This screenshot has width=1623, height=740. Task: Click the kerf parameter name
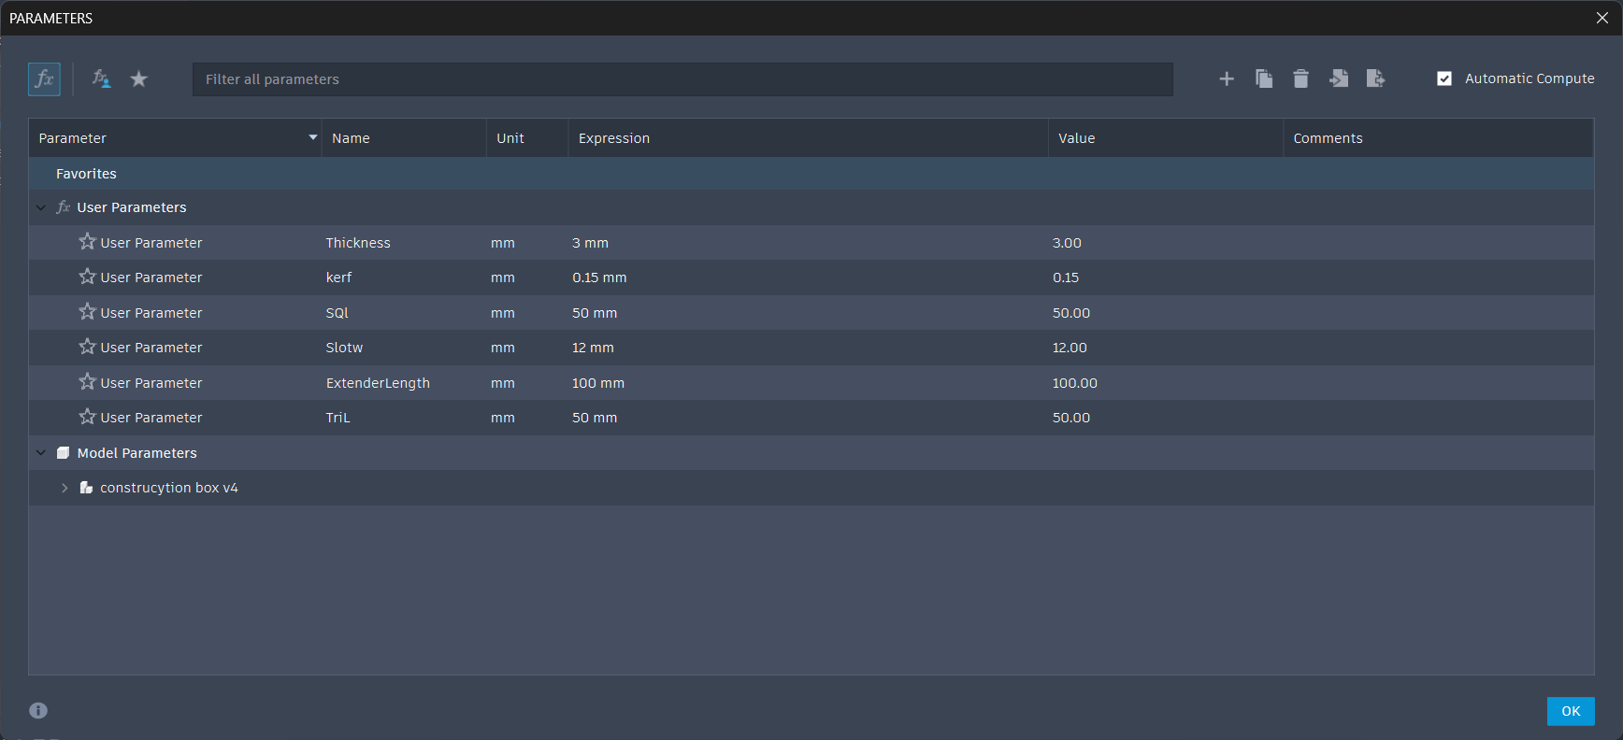coord(338,277)
